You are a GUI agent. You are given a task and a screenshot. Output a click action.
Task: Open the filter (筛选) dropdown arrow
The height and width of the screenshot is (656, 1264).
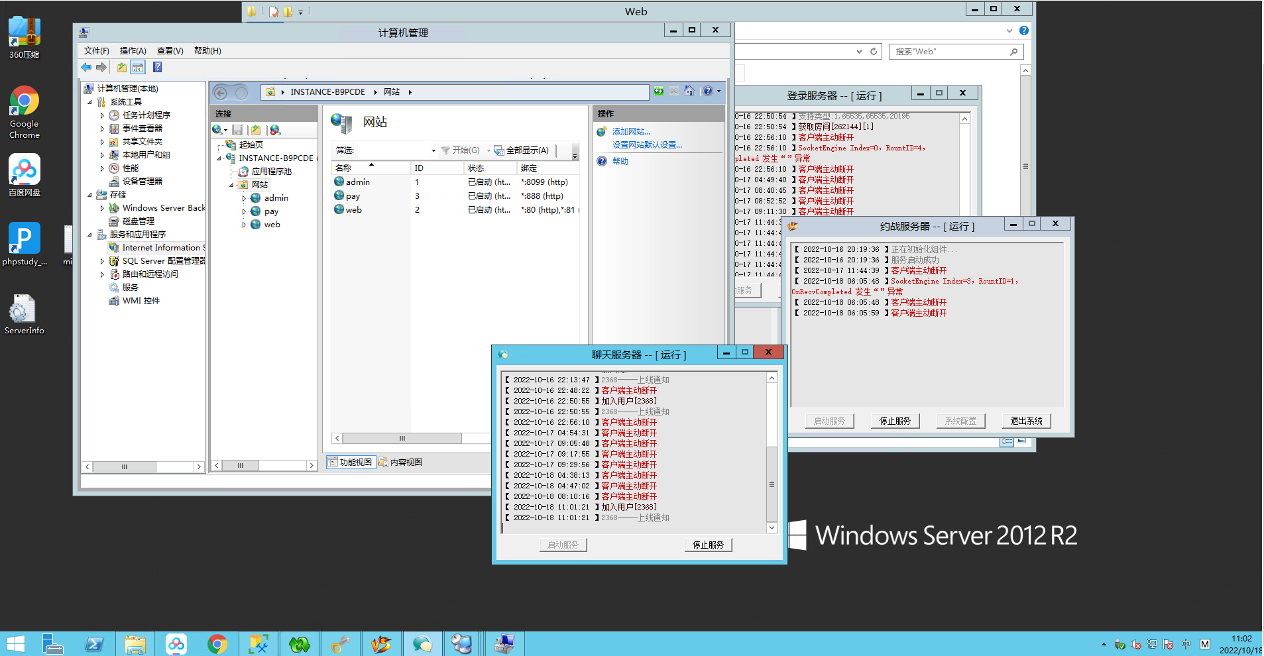(x=433, y=150)
